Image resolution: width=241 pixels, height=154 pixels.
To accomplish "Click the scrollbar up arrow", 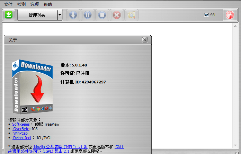I will point(235,26).
